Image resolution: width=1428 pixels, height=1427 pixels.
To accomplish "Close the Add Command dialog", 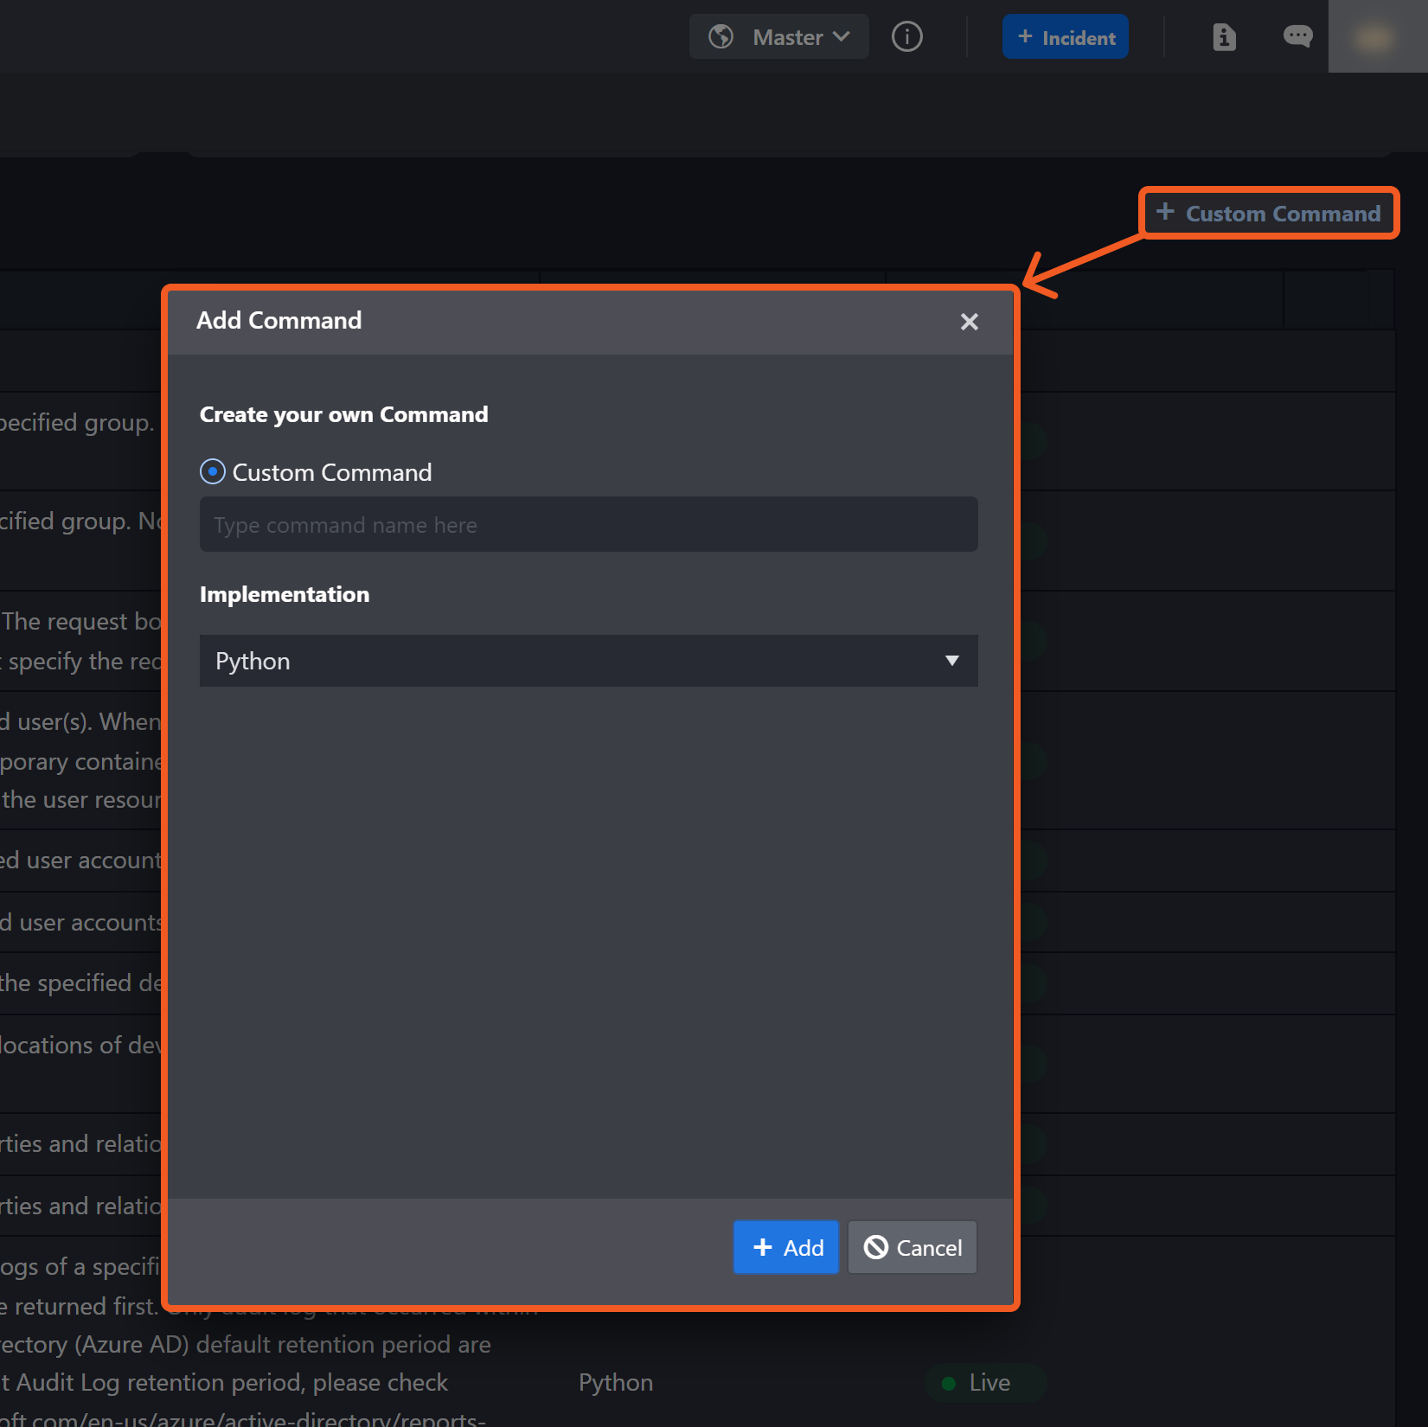I will tap(969, 322).
